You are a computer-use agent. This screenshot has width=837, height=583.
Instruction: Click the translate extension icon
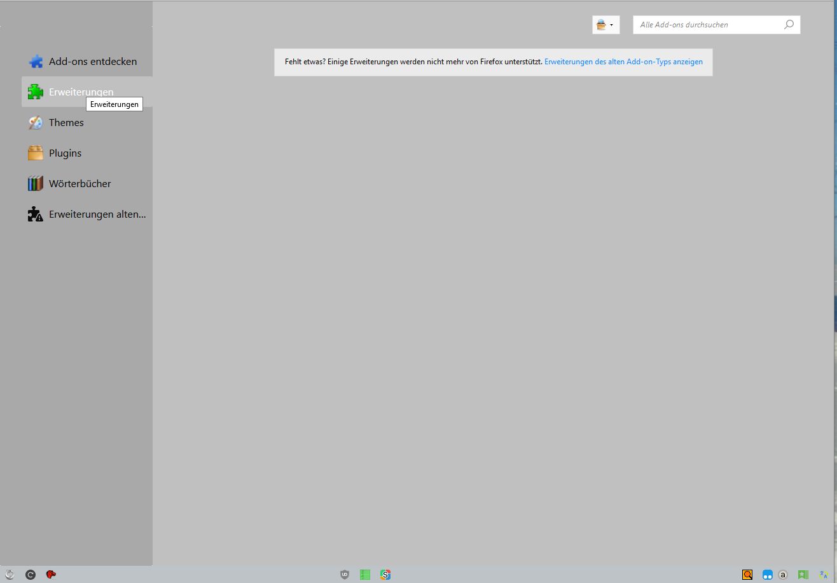[x=824, y=575]
